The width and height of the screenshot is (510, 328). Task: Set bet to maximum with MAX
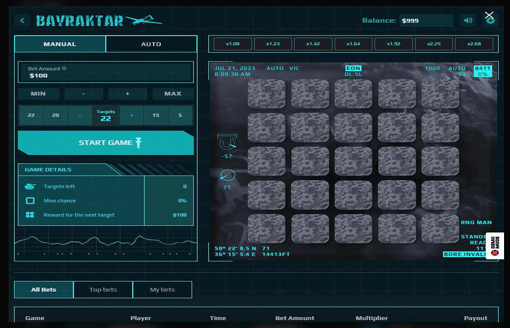[173, 94]
